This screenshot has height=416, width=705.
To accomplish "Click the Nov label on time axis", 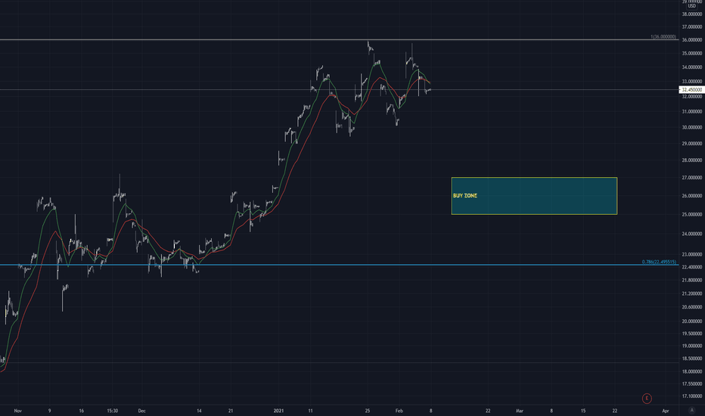I will [x=18, y=411].
